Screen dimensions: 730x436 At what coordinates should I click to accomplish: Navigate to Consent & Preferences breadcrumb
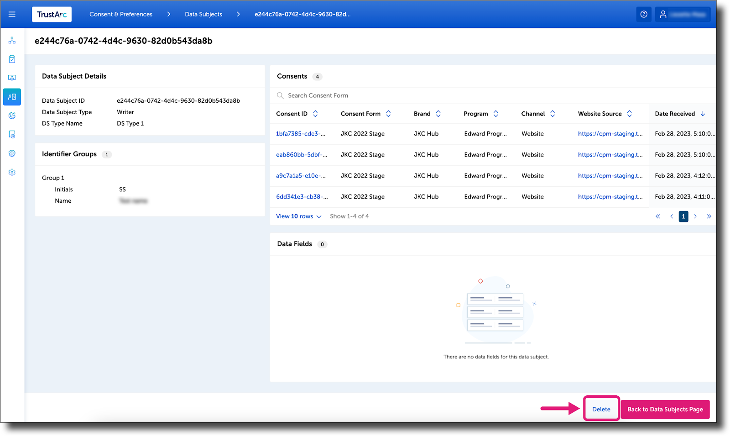[121, 14]
